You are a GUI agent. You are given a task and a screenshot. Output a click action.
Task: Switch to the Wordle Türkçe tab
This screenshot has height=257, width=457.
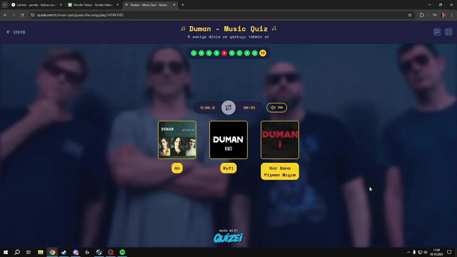click(x=93, y=5)
